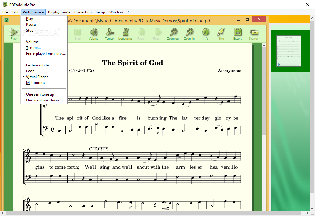Open the Window menu
The height and width of the screenshot is (216, 315).
[116, 12]
